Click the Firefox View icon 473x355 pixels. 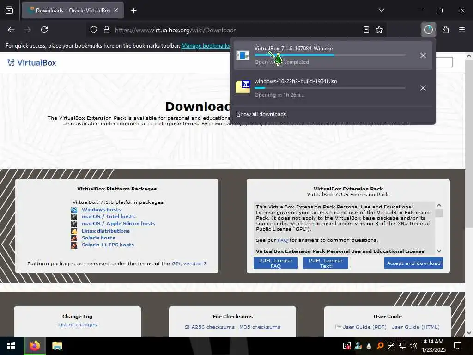[x=9, y=10]
